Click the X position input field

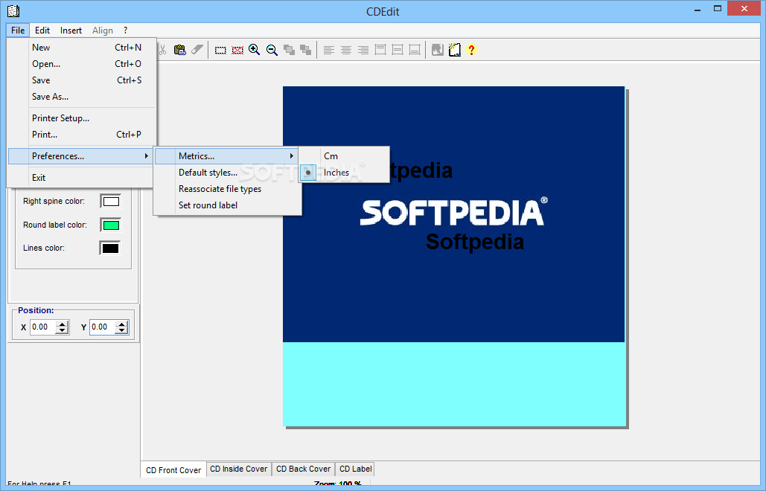(43, 327)
